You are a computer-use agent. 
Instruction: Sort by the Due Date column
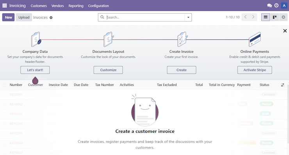click(81, 85)
